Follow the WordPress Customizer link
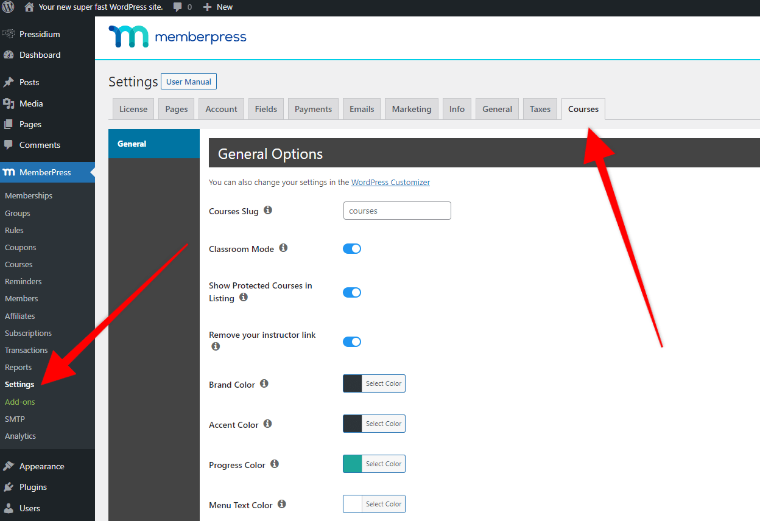This screenshot has width=760, height=521. click(390, 182)
